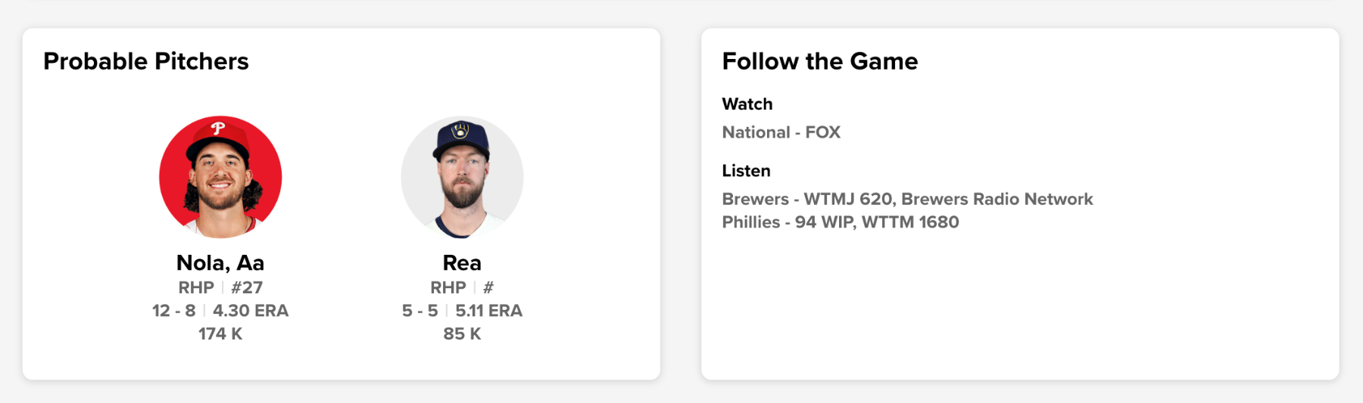Click the Follow the Game heading
This screenshot has height=403, width=1363.
click(x=819, y=61)
